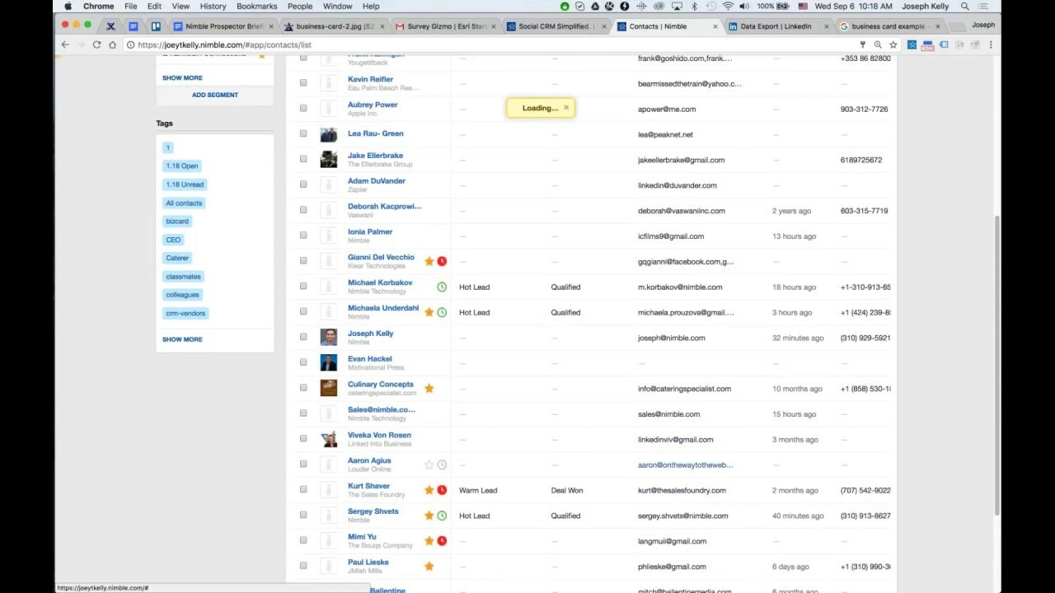Screen dimensions: 1055x593
Task: Dismiss the Loading notification
Action: [x=566, y=107]
